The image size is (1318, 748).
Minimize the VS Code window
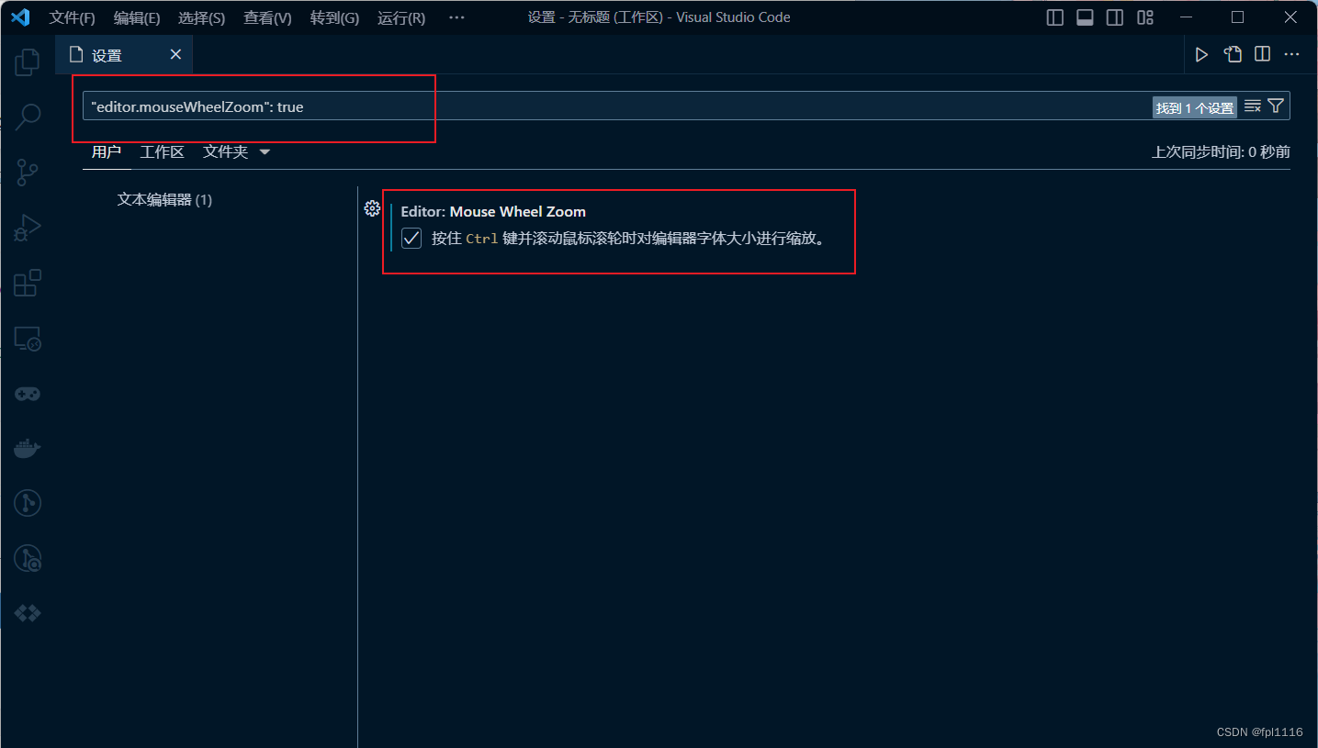(1184, 17)
